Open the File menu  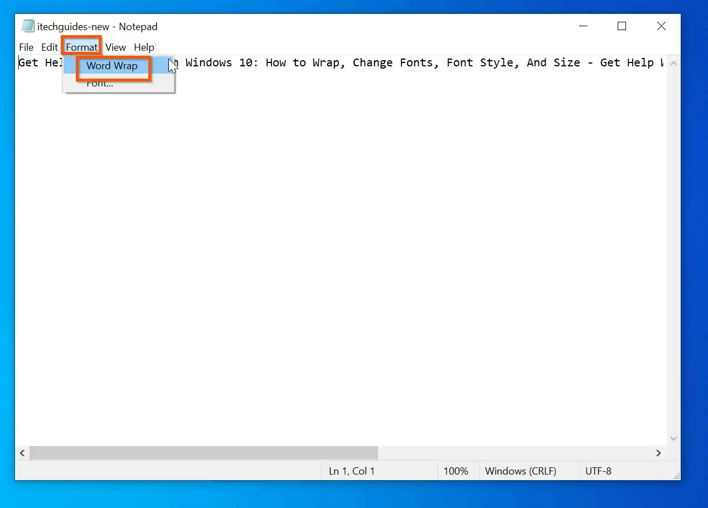26,47
